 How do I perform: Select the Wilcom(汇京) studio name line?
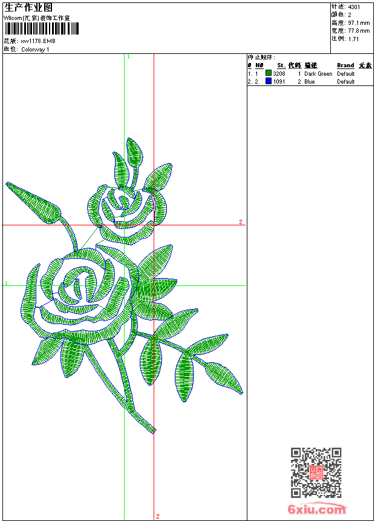pyautogui.click(x=36, y=18)
